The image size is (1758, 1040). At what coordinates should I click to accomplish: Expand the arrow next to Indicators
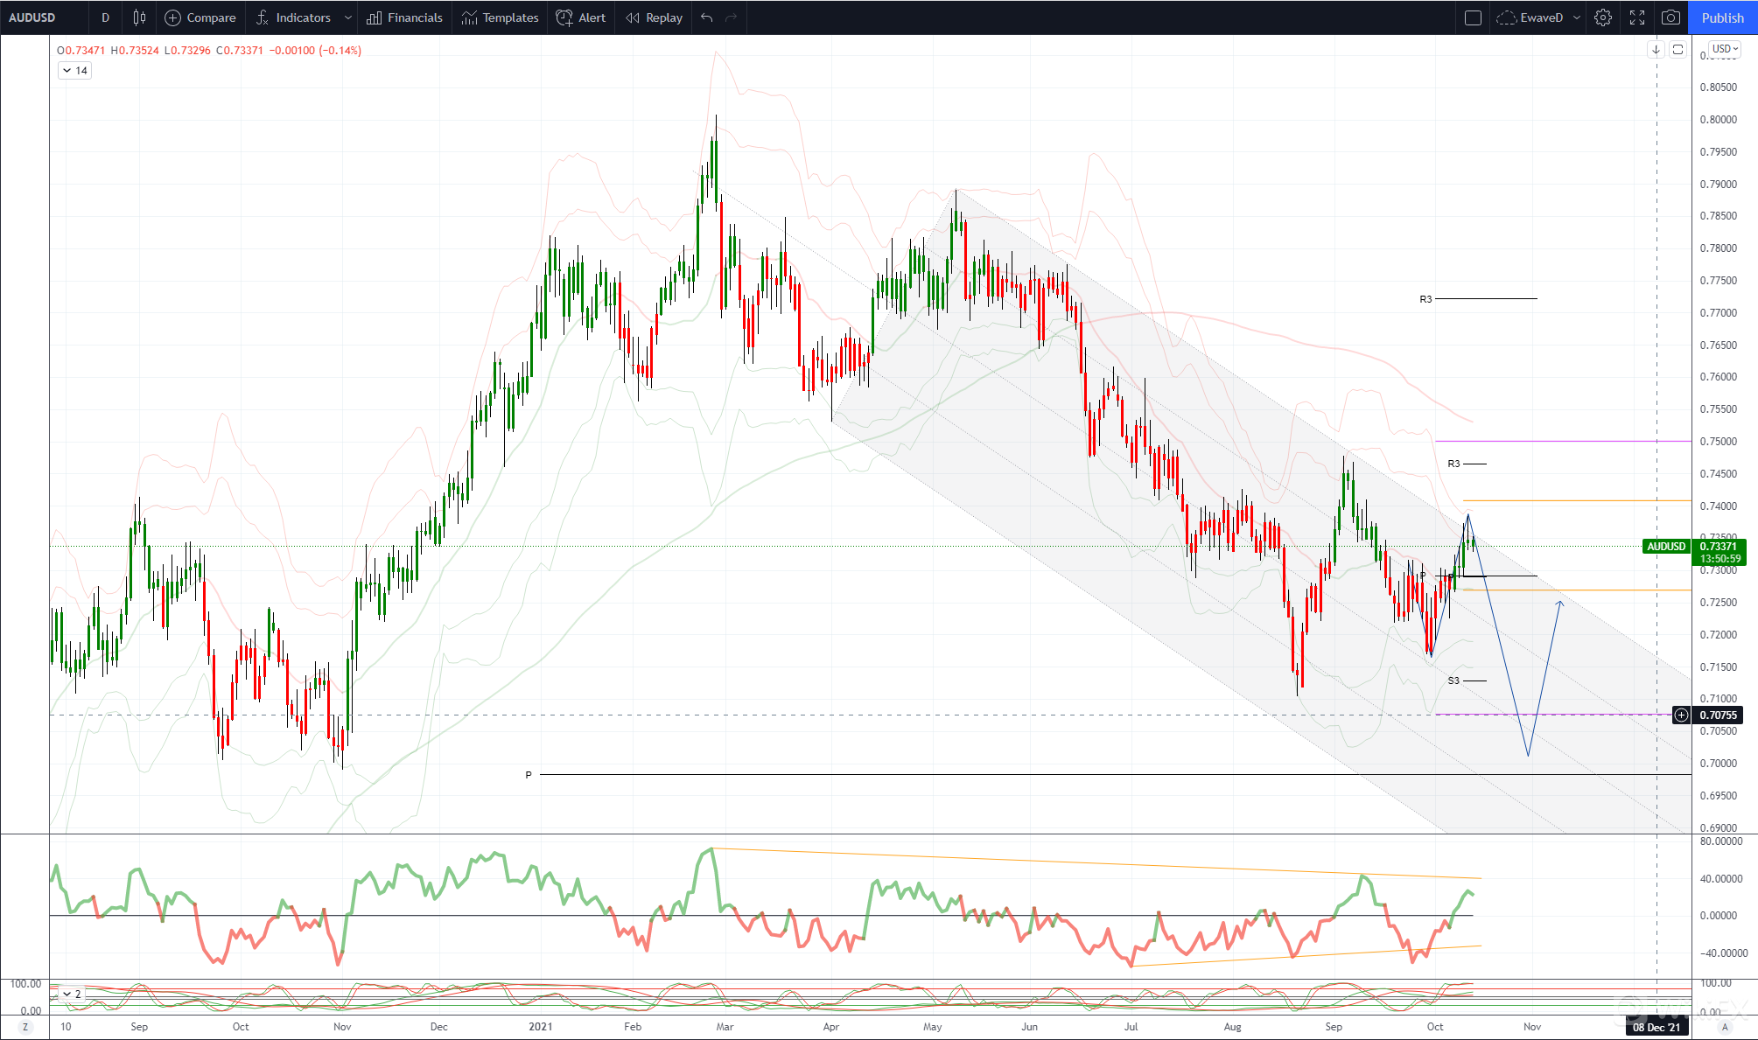pyautogui.click(x=347, y=17)
